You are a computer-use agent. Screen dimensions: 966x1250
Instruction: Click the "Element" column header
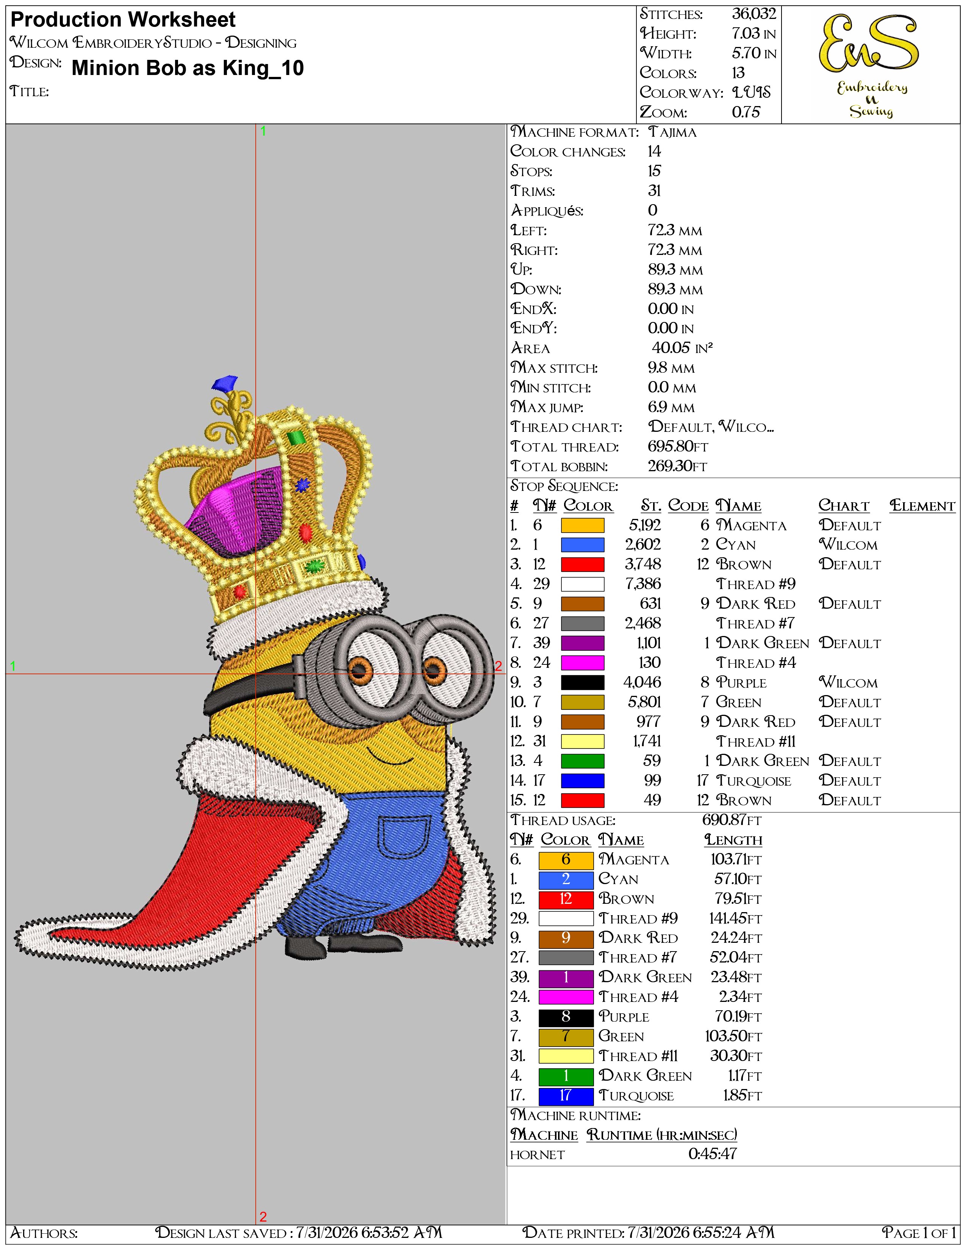coord(922,506)
